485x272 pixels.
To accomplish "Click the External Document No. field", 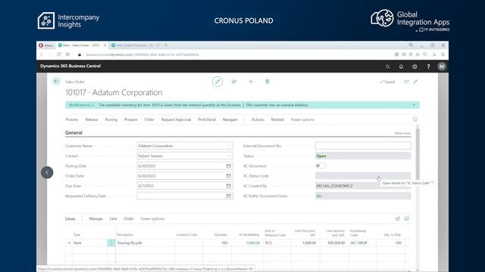I will pos(363,146).
